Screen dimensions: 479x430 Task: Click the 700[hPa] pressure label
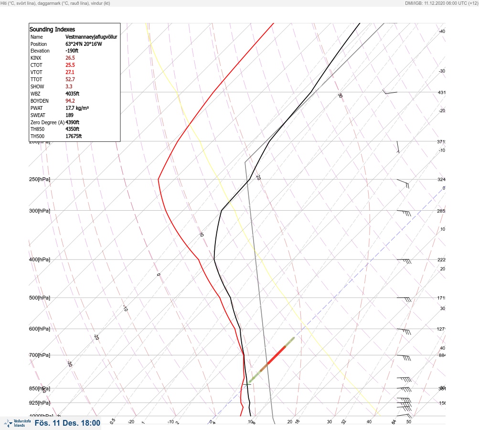pos(40,355)
